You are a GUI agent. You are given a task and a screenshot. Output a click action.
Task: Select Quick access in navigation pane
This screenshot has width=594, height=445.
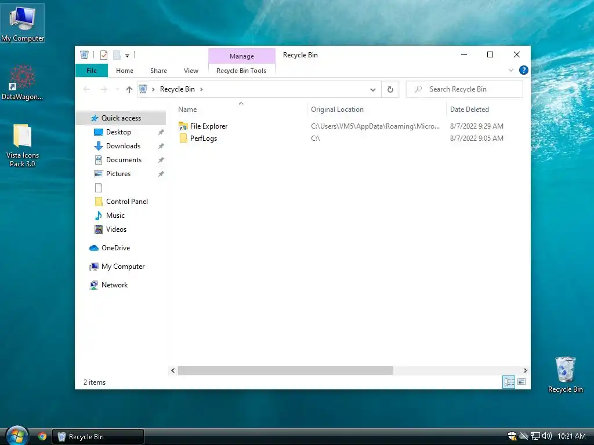121,118
